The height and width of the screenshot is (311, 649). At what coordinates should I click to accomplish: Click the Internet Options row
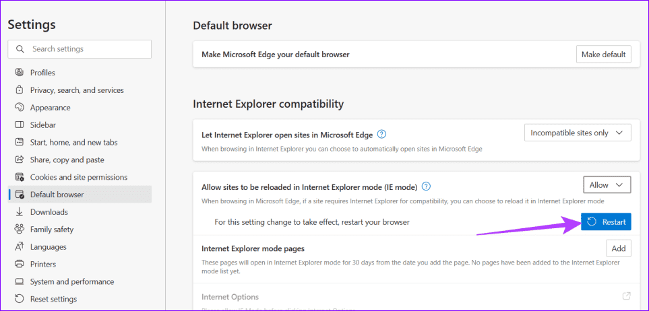416,297
